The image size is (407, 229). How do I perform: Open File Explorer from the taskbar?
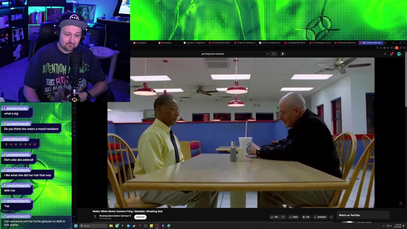[x=111, y=226]
